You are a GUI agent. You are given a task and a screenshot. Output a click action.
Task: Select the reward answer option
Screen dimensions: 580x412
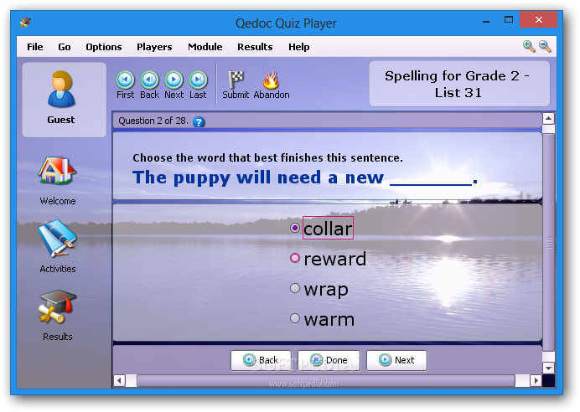295,258
